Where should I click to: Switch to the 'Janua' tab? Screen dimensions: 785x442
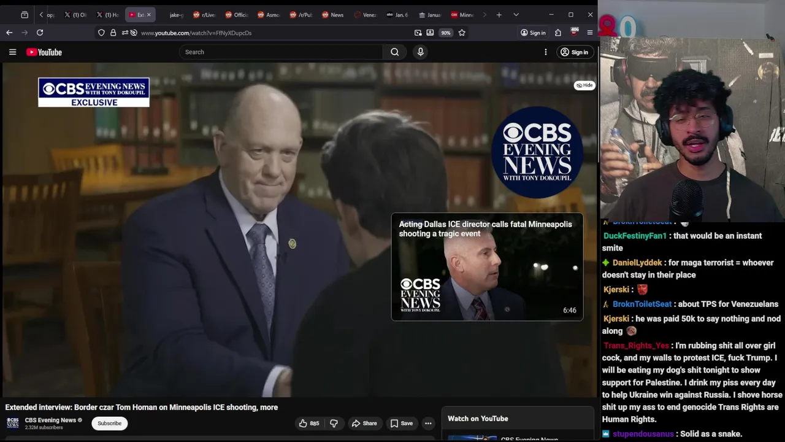430,15
